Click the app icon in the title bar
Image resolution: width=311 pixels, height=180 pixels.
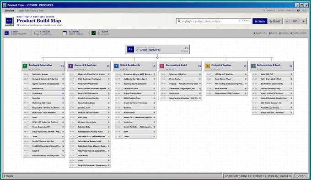(x=5, y=5)
